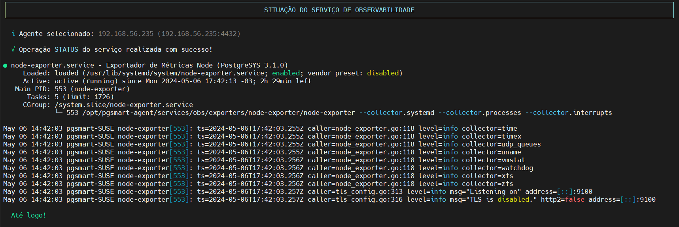
Task: Click the log entry 'collector=vmstat'
Action: 494,160
